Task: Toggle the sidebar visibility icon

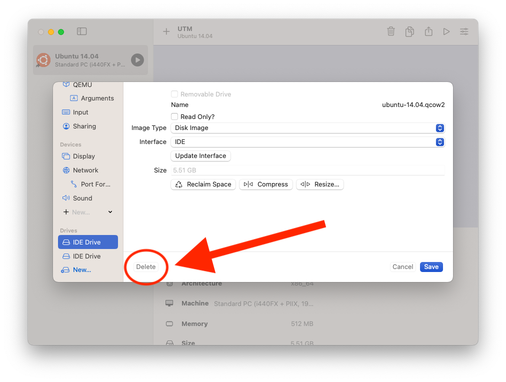Action: click(82, 31)
